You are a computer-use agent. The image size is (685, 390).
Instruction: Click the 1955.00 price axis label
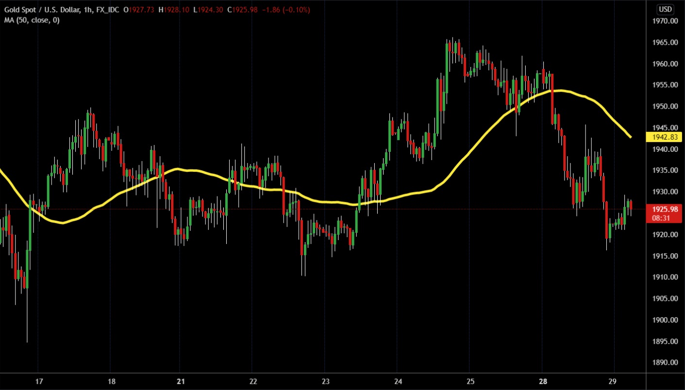click(665, 85)
